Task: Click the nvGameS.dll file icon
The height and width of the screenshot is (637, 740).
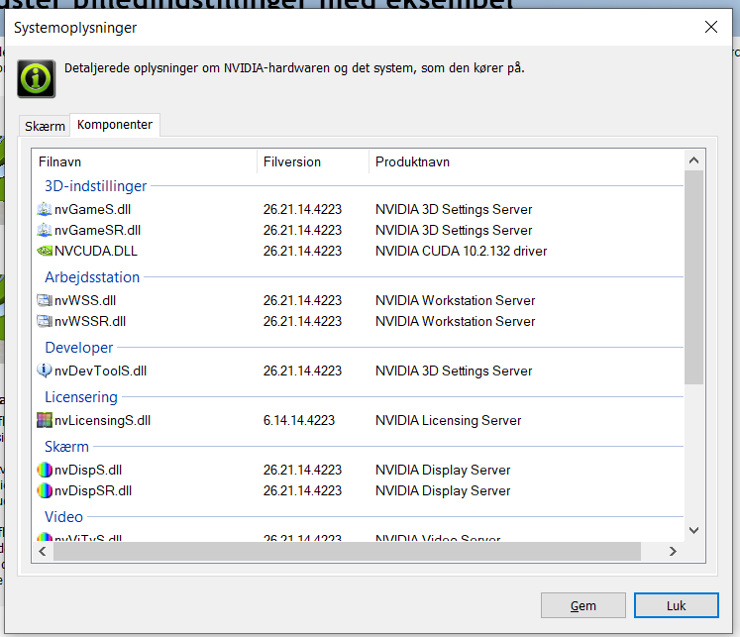Action: tap(45, 209)
